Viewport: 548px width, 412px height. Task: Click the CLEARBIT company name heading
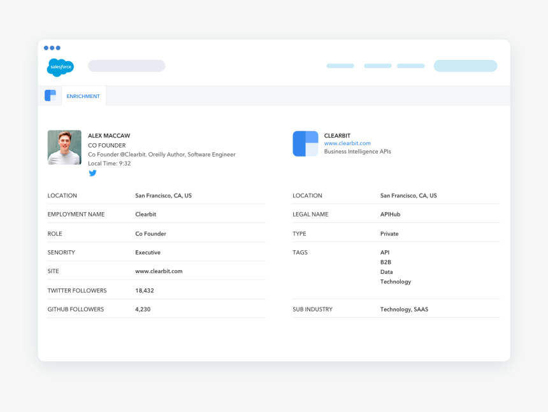tap(337, 136)
